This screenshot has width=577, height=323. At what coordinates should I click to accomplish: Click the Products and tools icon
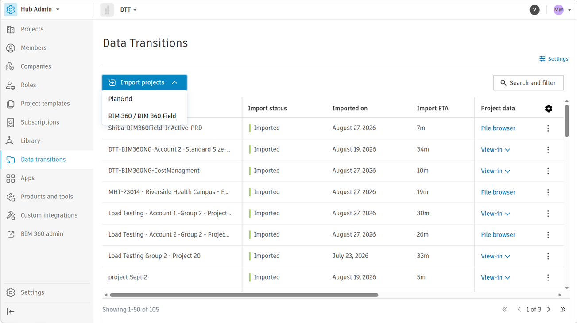pos(10,197)
